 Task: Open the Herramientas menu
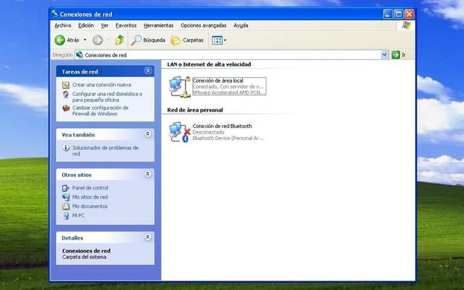(x=159, y=25)
